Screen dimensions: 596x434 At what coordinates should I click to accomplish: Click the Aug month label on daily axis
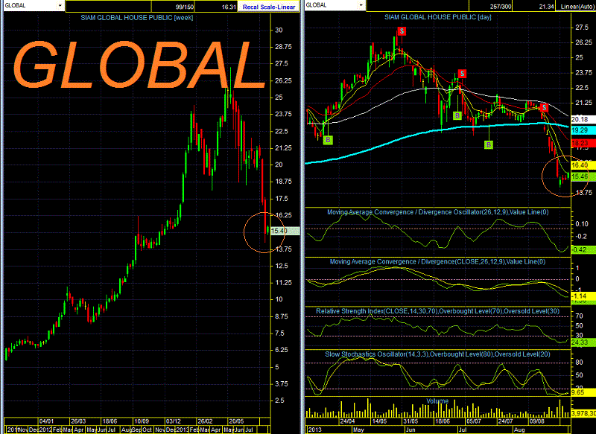pos(519,430)
